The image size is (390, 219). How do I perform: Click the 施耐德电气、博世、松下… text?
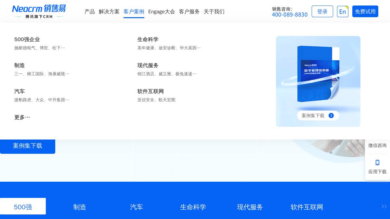click(x=40, y=48)
